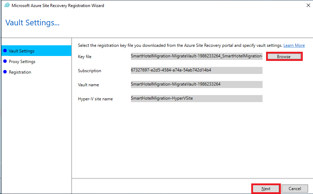
Task: Click the 'Hyper-V site name' label
Action: pos(95,99)
